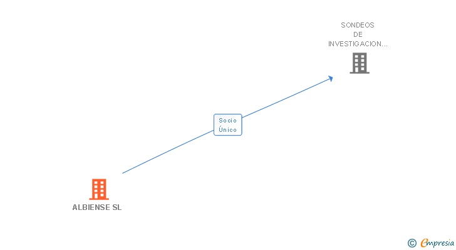Click the orange 'e' in Empresia logo
Viewport: 456px width, 250px height.
pos(424,242)
